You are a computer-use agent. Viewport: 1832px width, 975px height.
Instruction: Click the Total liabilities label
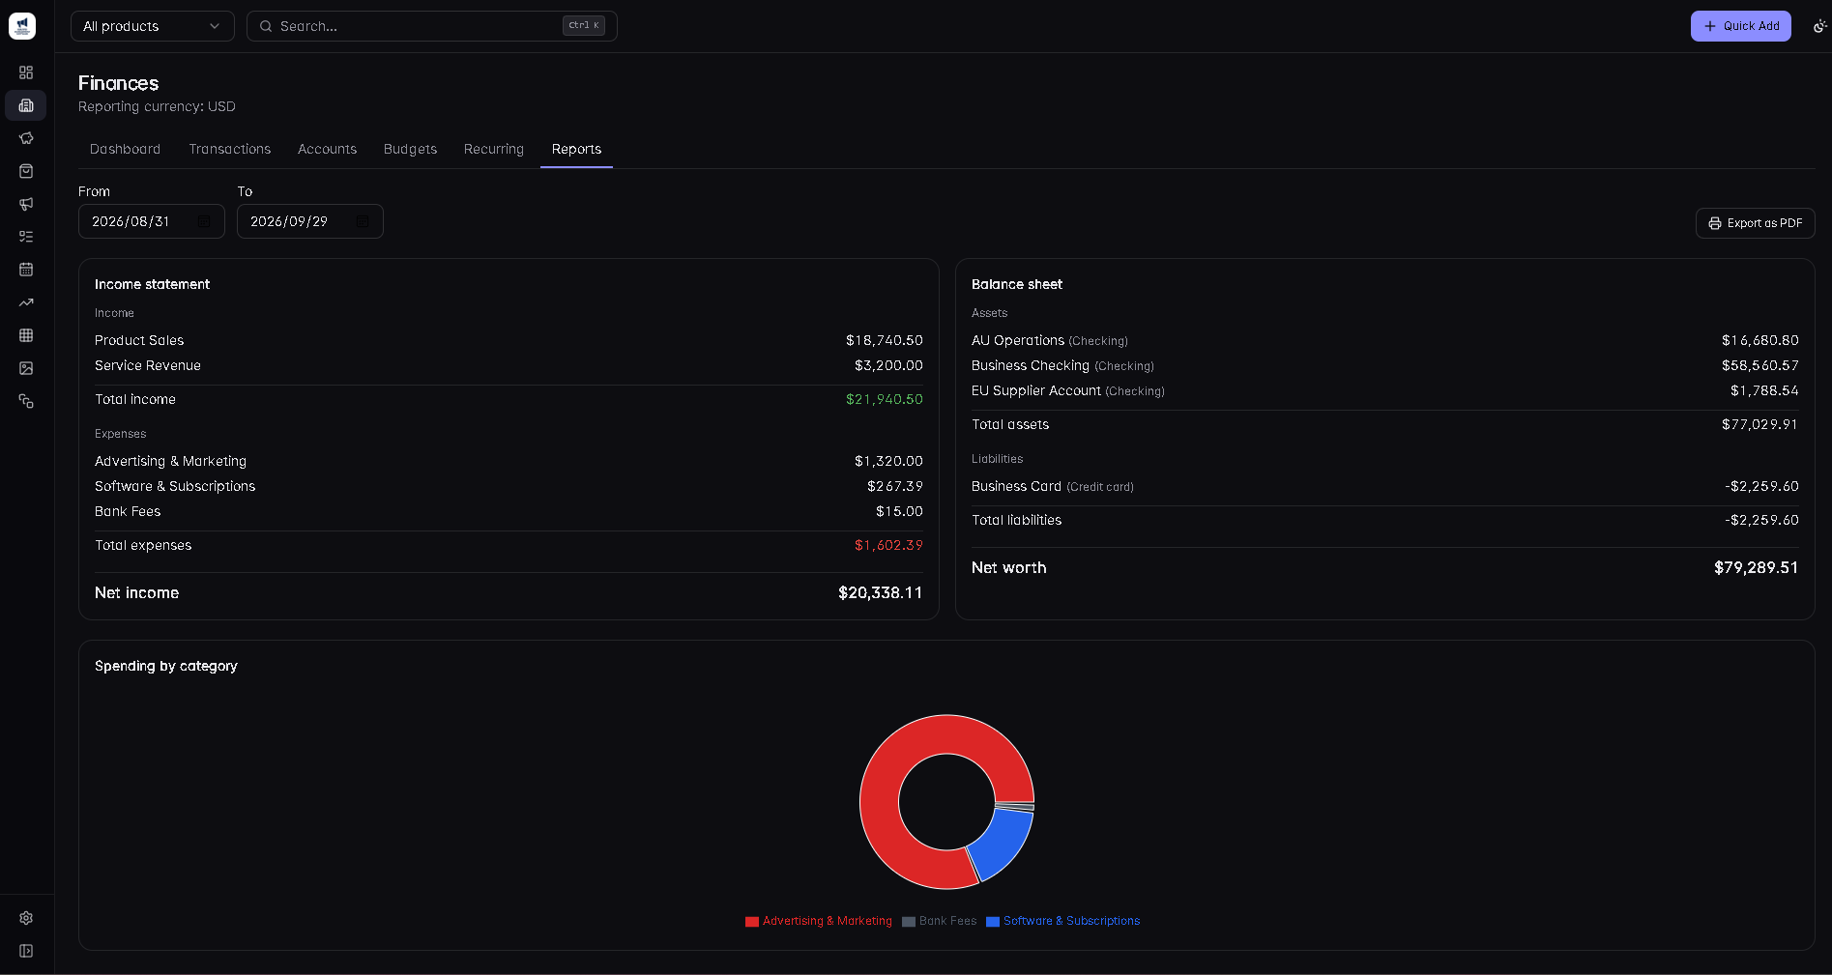pos(1017,520)
